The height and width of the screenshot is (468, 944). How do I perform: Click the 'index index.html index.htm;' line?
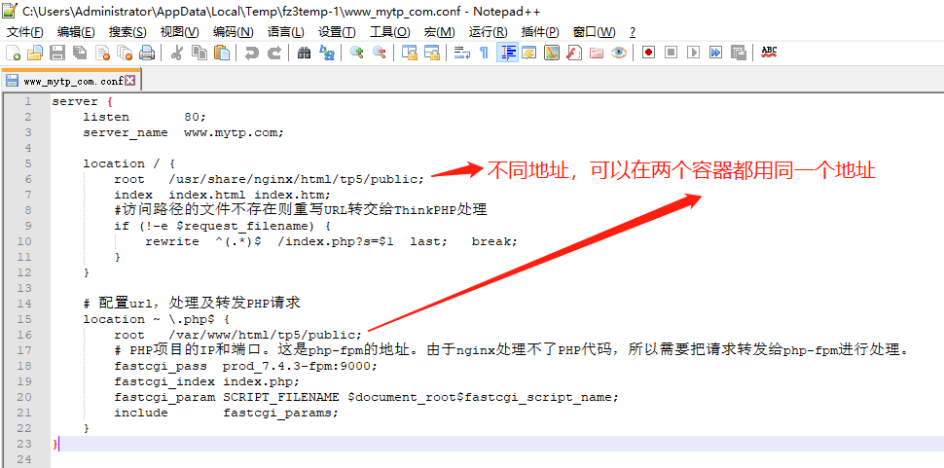pyautogui.click(x=222, y=195)
